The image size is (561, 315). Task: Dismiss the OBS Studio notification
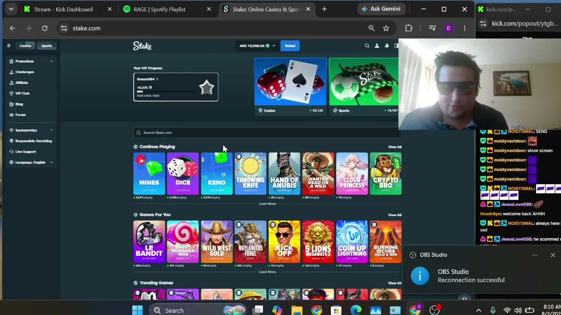click(553, 255)
